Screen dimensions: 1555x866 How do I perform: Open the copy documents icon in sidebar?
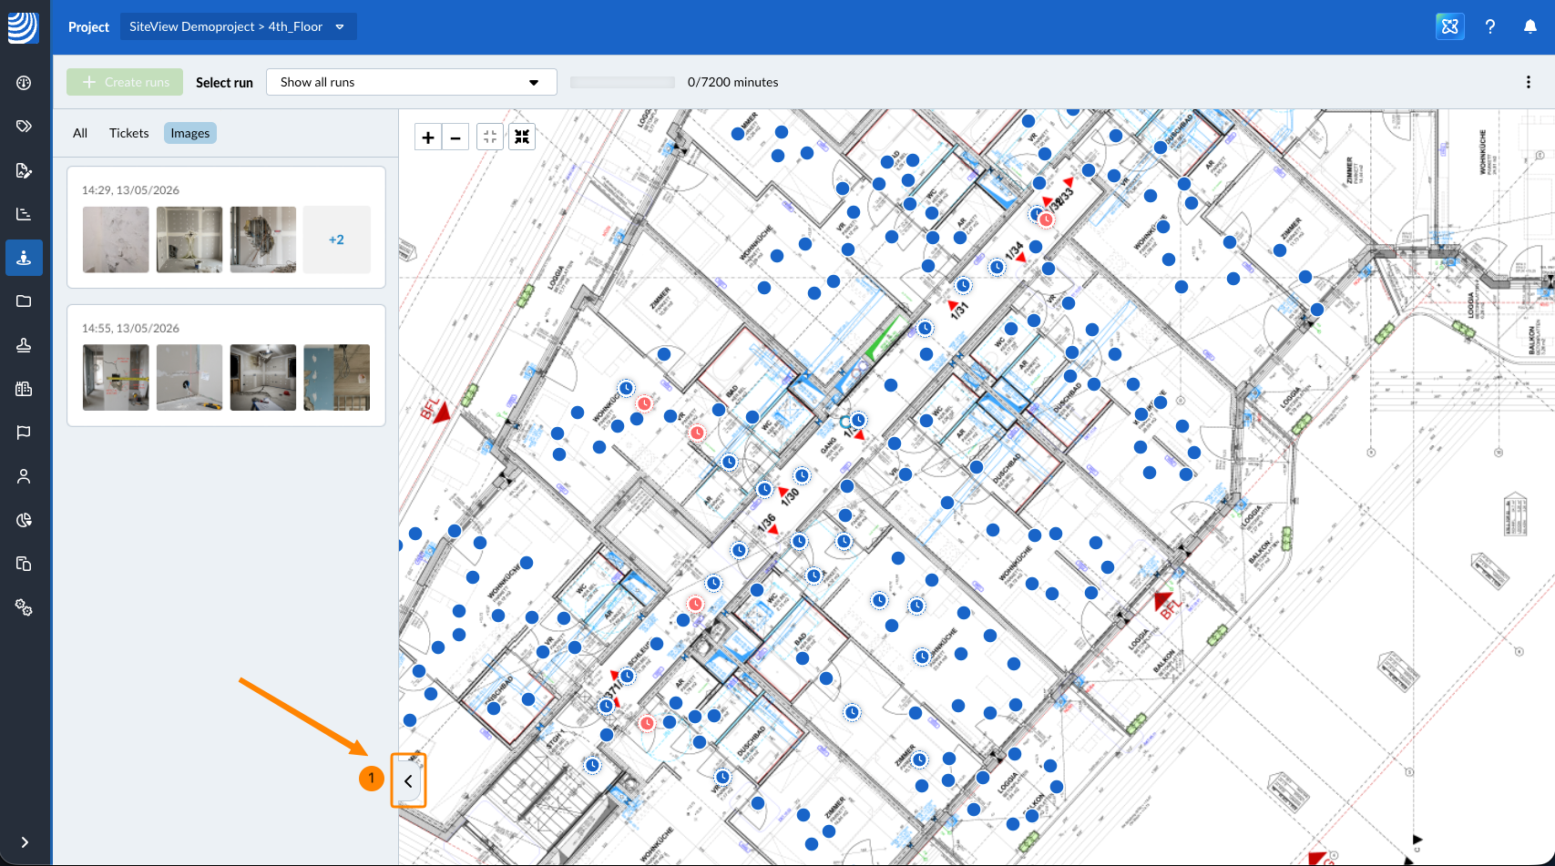(x=24, y=564)
